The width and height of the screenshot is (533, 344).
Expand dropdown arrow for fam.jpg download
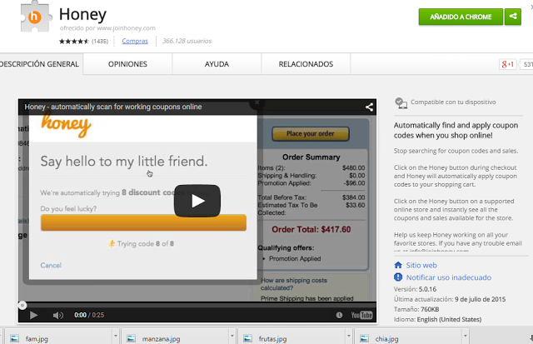click(x=116, y=336)
